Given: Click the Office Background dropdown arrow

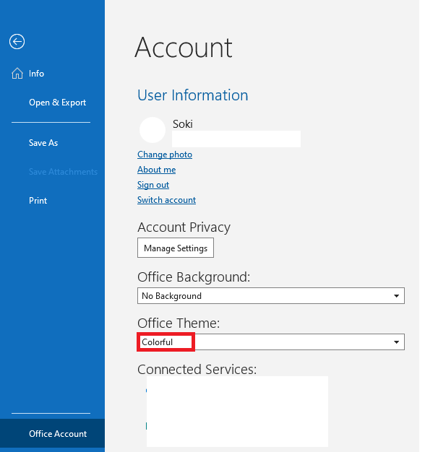Looking at the screenshot, I should coord(396,296).
